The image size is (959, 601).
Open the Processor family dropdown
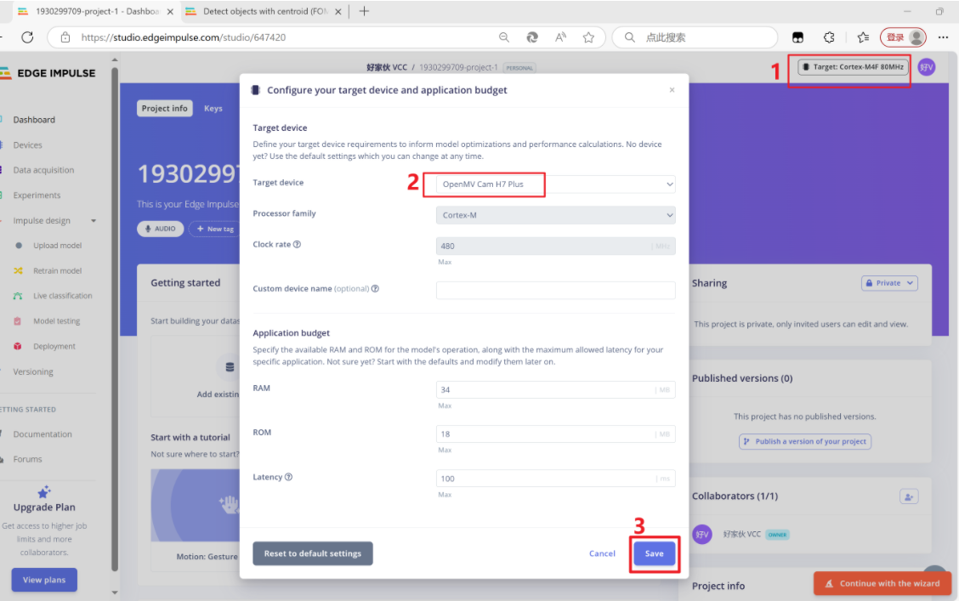555,215
